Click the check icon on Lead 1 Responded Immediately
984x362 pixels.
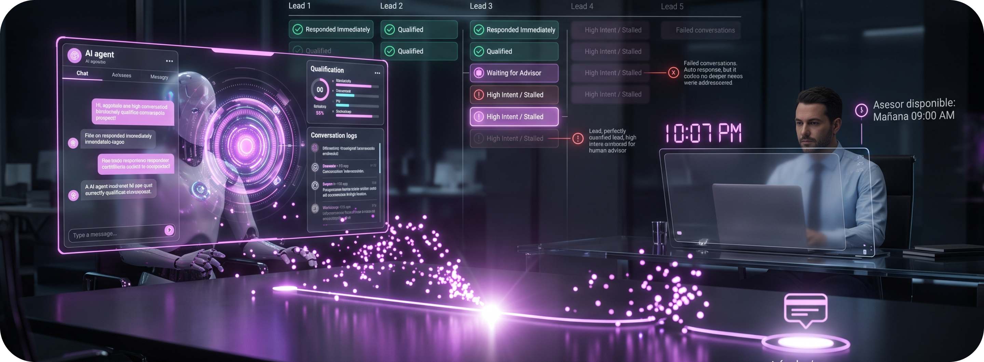[298, 29]
